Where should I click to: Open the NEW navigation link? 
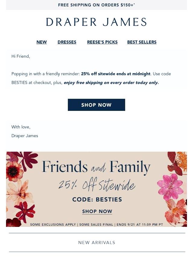coord(42,42)
